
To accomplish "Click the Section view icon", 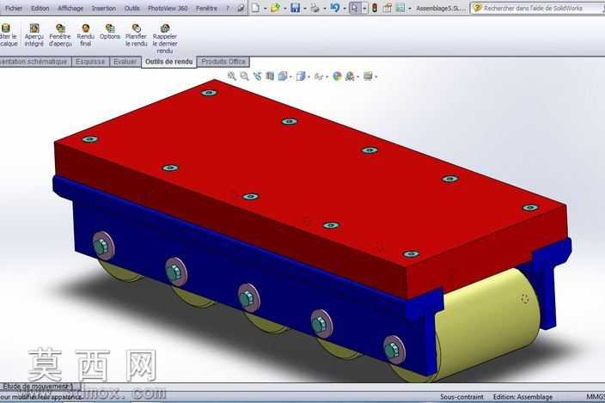I will point(270,76).
